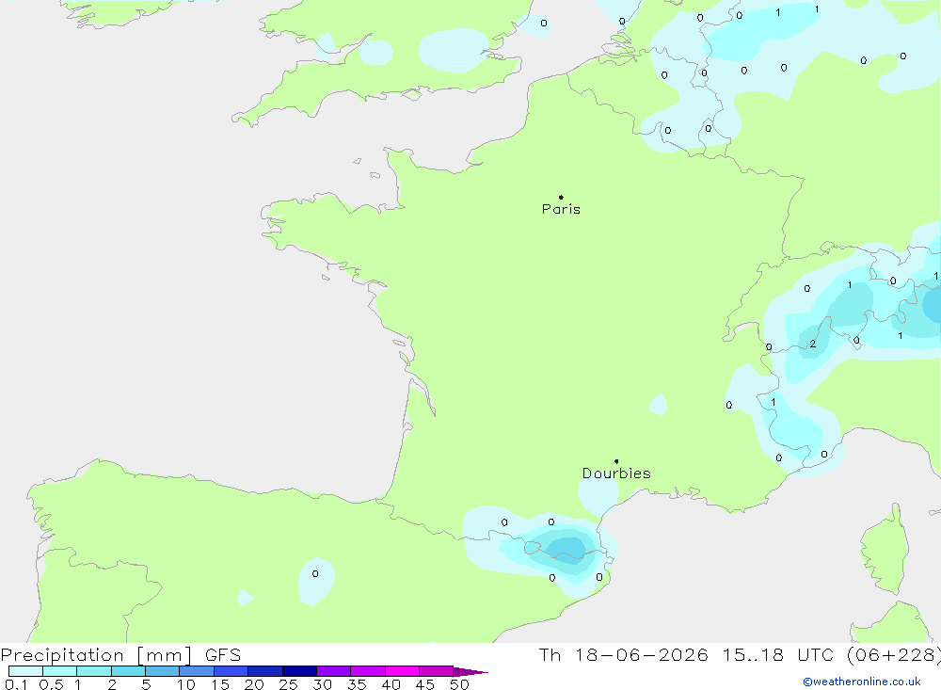
Task: Click the magenta 40 mm legend swatch
Action: click(402, 671)
